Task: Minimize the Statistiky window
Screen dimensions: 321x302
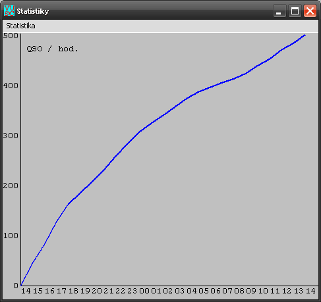Action: (279, 11)
